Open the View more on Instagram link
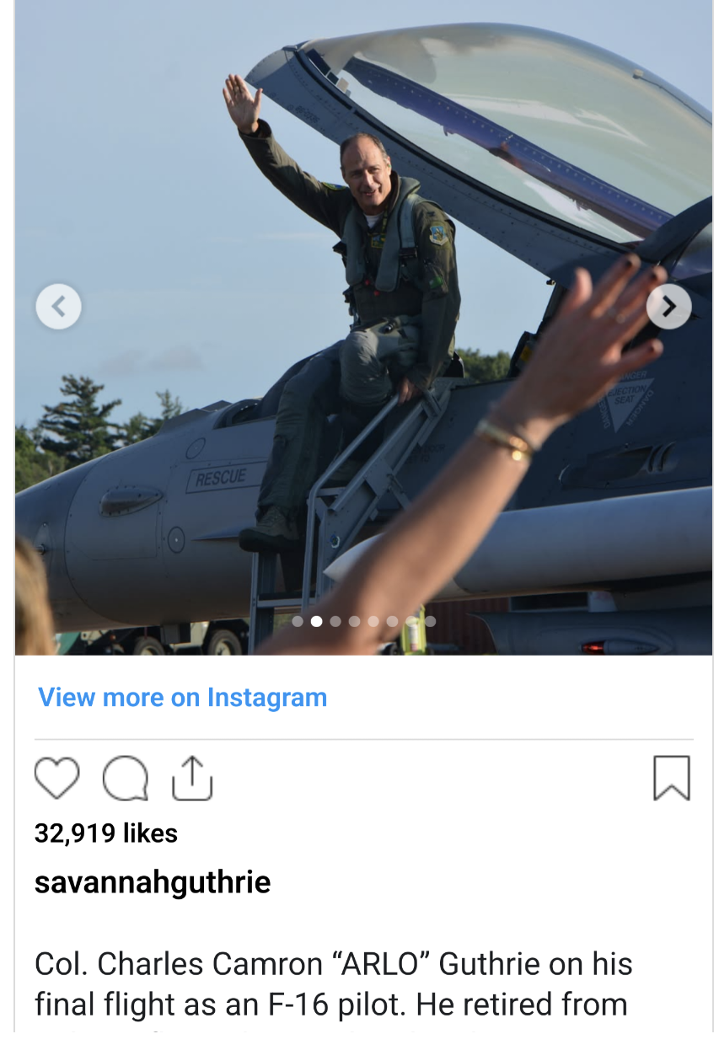The width and height of the screenshot is (719, 1050). 183,698
